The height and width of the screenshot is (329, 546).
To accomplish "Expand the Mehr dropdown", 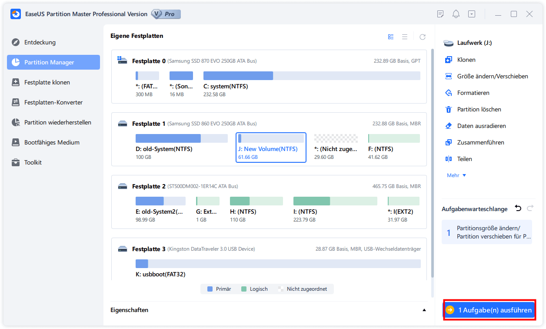I will point(456,175).
